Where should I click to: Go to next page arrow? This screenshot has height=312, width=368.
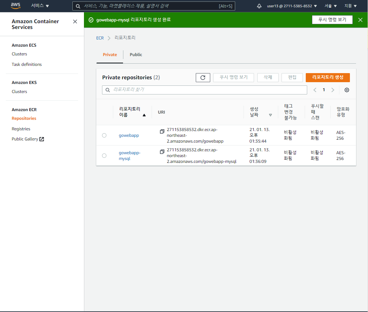(333, 90)
